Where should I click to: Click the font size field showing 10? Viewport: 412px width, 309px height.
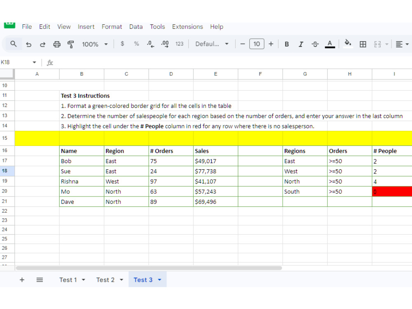pos(257,44)
